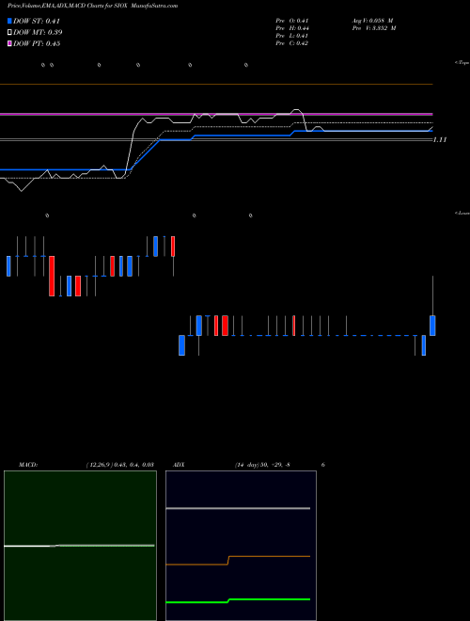Screen dimensions: 470x621
Task: Click the green line in the ADX panel
Action: click(238, 601)
